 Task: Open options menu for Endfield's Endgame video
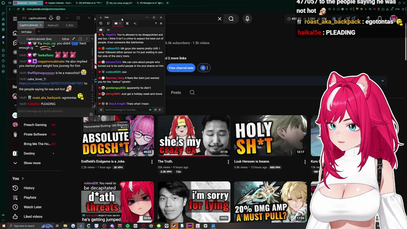click(x=152, y=162)
